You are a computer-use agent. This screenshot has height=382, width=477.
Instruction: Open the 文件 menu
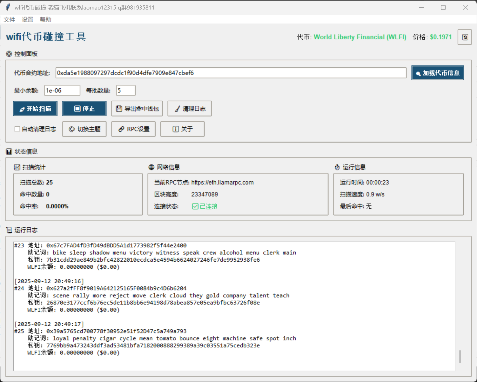coord(9,20)
